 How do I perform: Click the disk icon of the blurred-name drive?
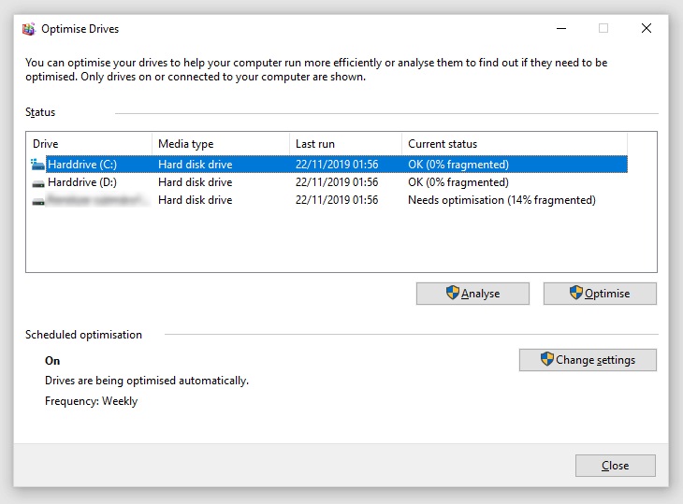point(38,200)
